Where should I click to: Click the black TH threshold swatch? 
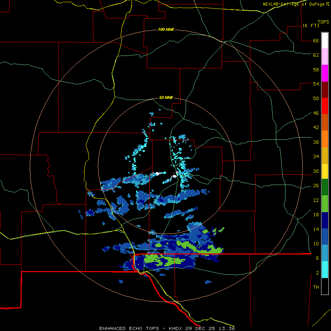pos(325,286)
